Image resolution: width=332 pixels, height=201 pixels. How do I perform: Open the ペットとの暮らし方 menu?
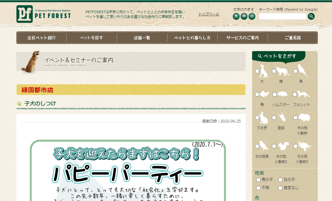click(192, 38)
